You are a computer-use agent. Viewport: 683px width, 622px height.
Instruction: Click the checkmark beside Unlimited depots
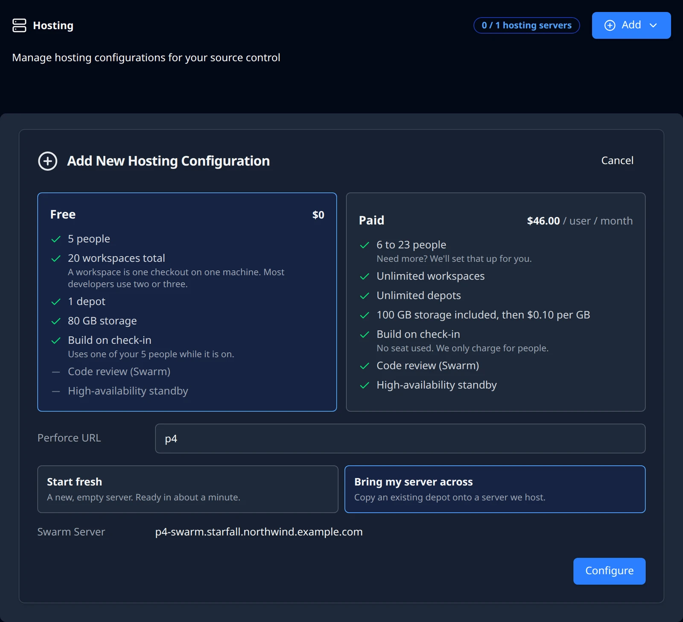click(x=365, y=296)
